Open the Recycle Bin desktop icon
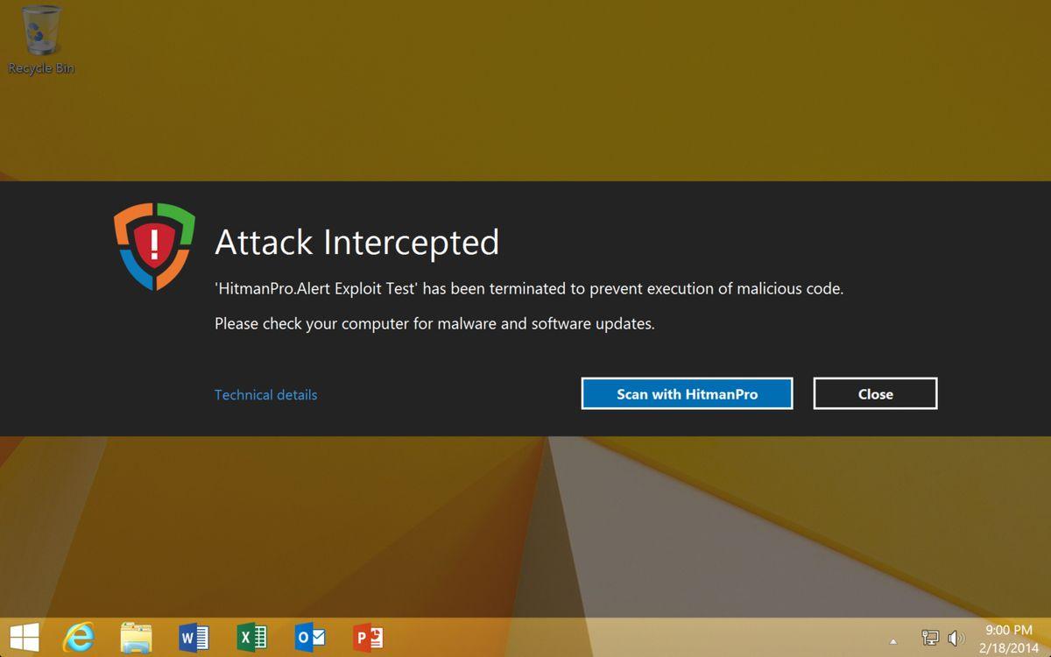 [x=41, y=39]
